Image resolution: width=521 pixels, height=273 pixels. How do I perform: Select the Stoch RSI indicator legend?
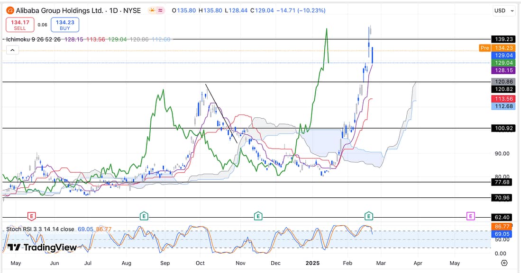point(40,229)
